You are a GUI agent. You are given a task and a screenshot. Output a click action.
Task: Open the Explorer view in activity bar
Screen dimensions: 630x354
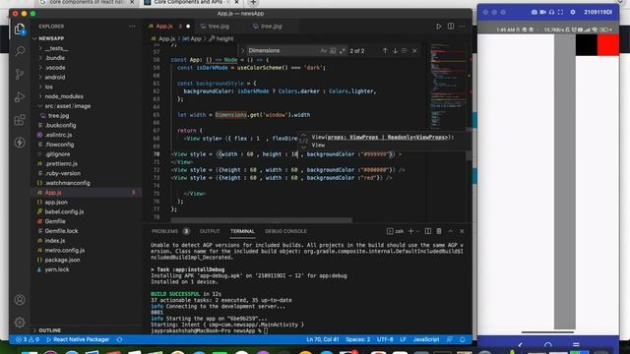point(20,29)
